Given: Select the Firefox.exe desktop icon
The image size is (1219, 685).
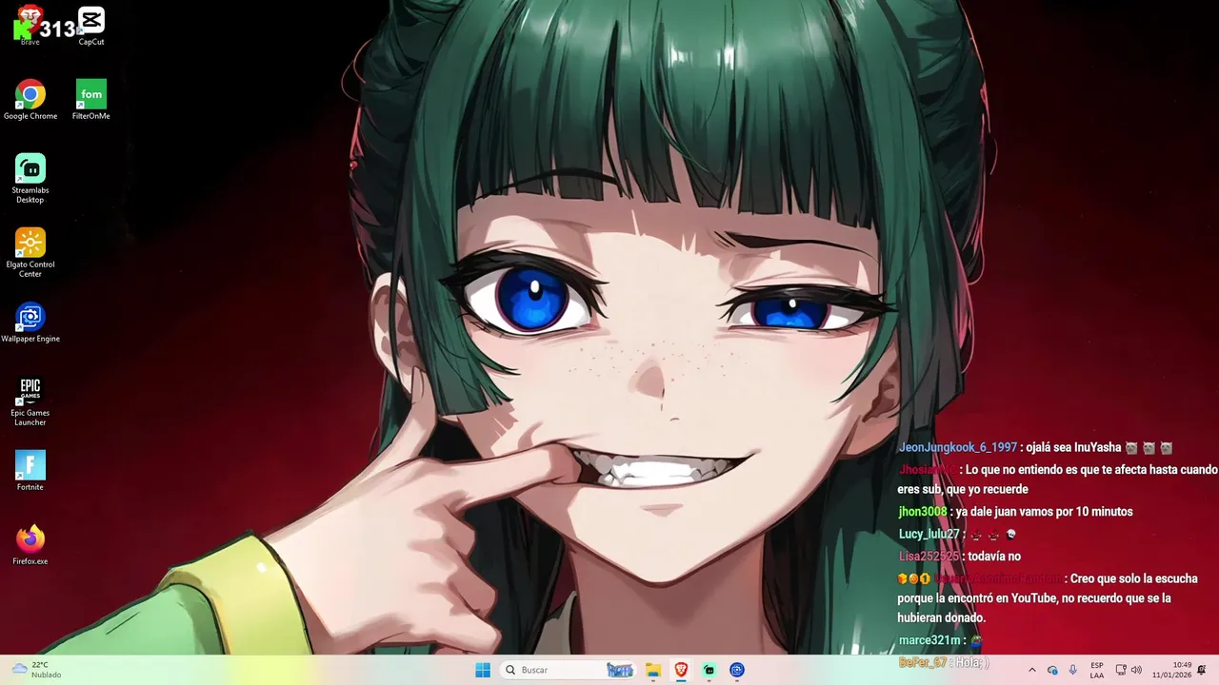Looking at the screenshot, I should [30, 545].
